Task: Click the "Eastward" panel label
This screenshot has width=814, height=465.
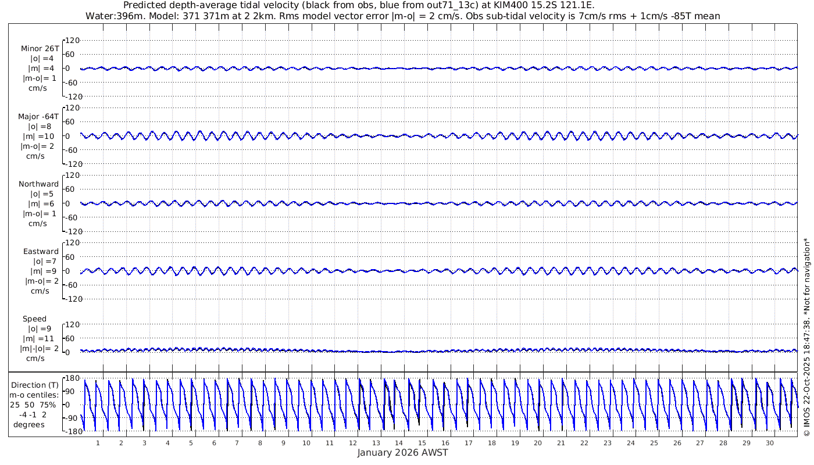Action: [41, 252]
